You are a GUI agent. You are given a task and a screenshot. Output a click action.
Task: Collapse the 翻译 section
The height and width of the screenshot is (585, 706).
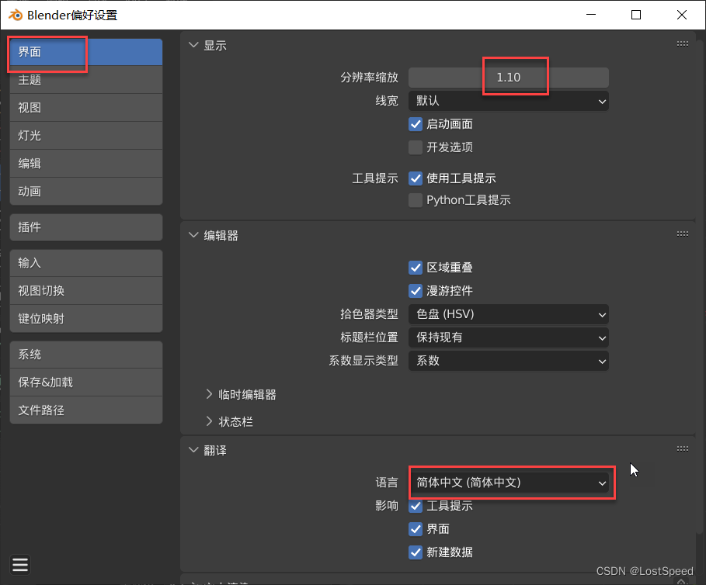click(x=193, y=450)
